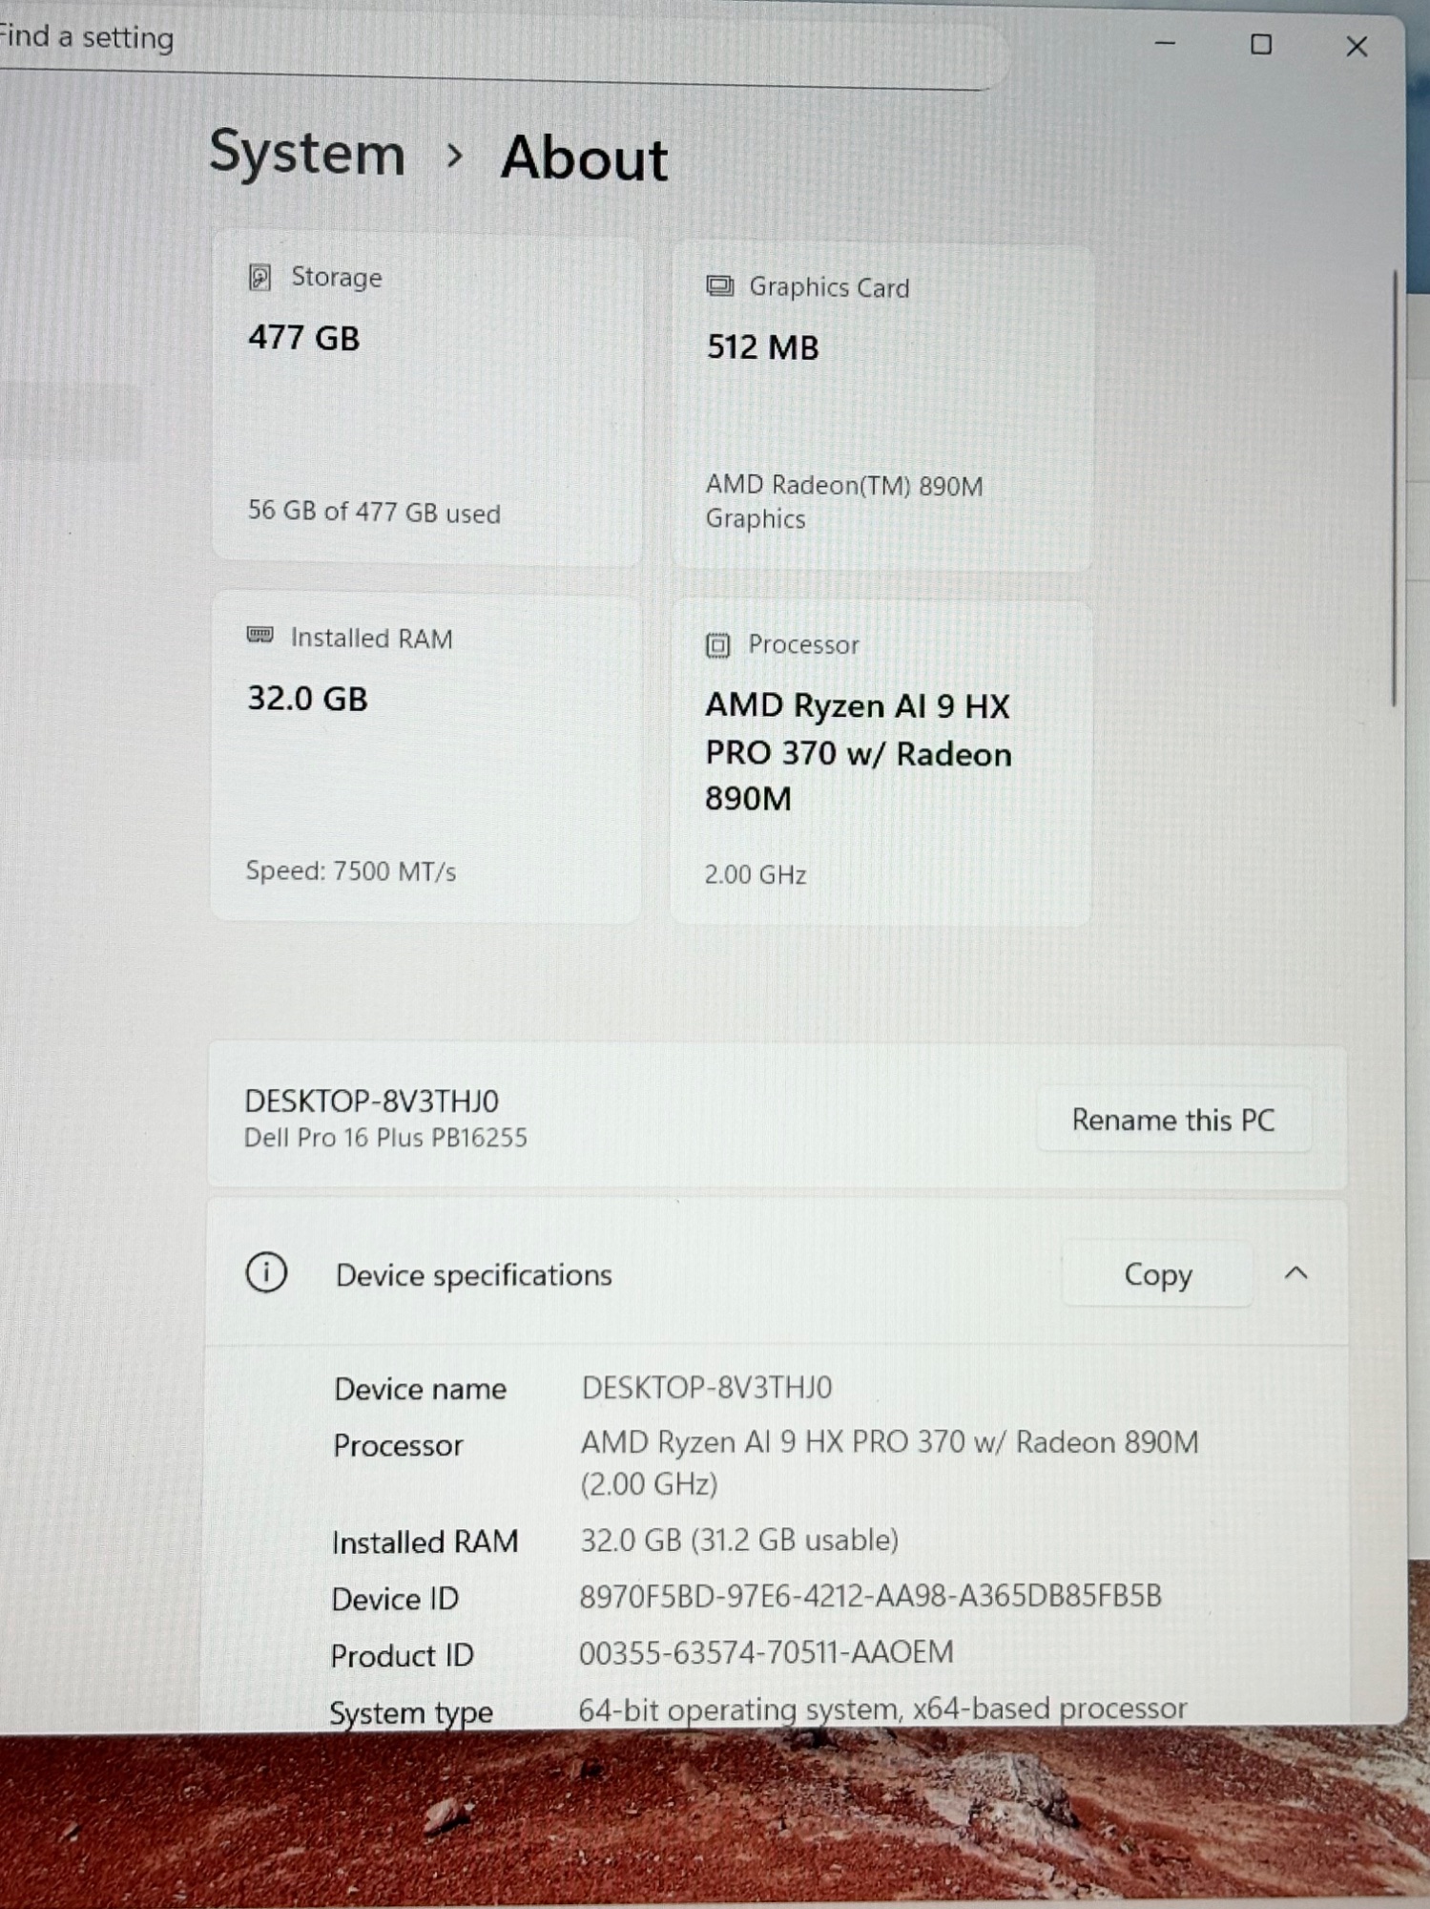Click the Processor chip icon
Viewport: 1430px width, 1909px height.
click(x=717, y=646)
